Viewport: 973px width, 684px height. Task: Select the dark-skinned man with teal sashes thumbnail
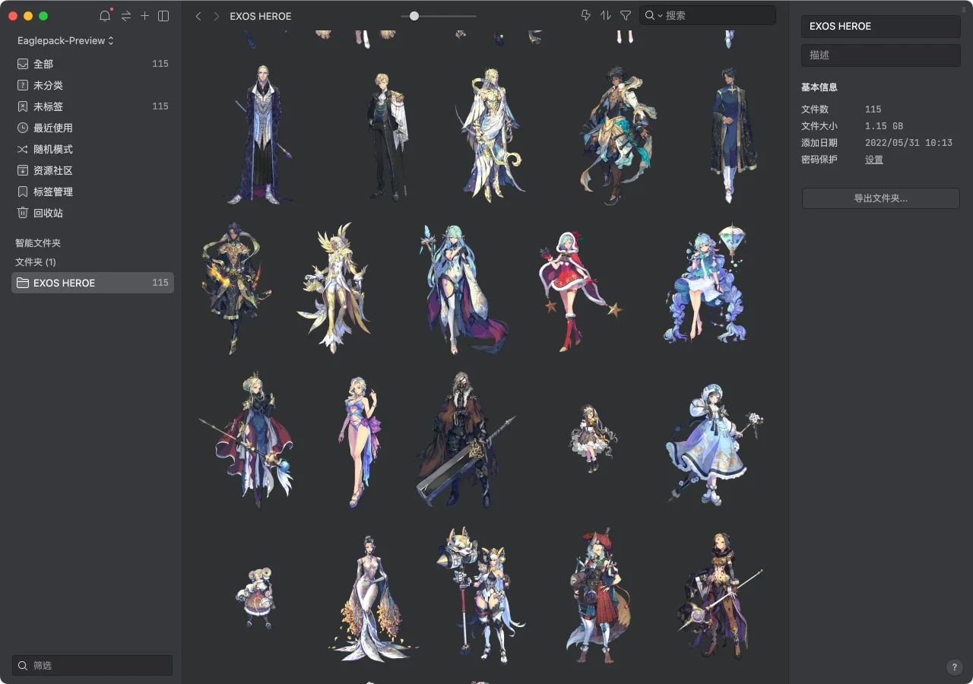click(617, 135)
